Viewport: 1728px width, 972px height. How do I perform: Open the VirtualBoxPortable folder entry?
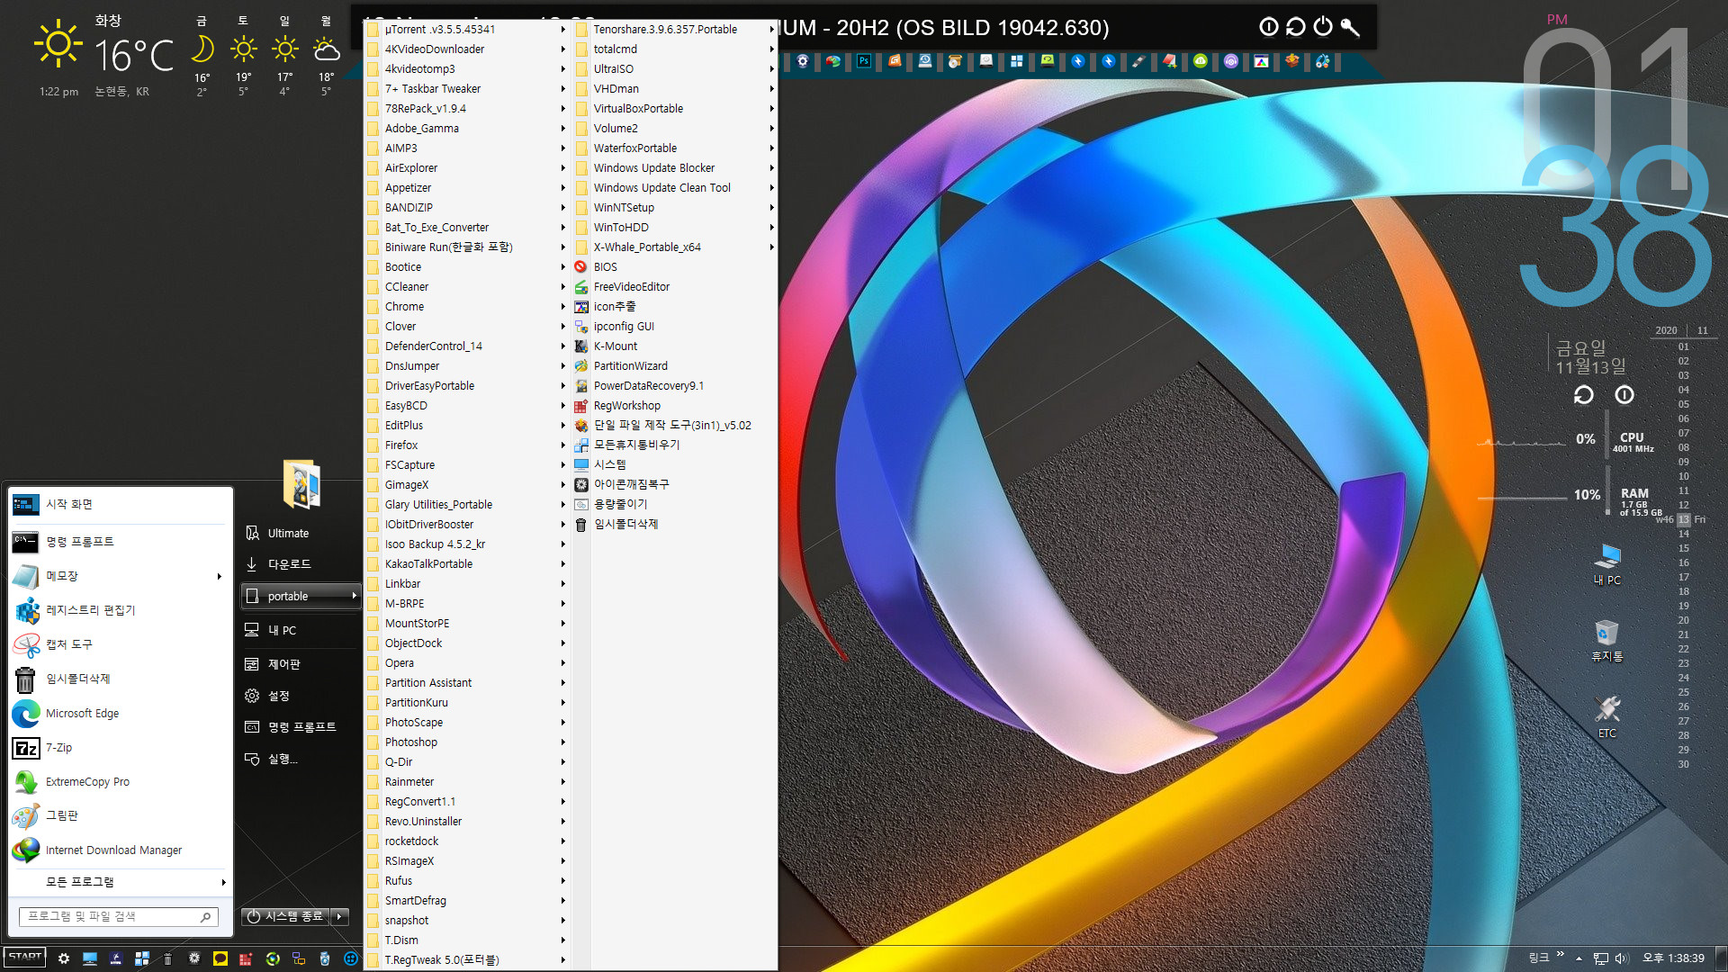(x=673, y=108)
